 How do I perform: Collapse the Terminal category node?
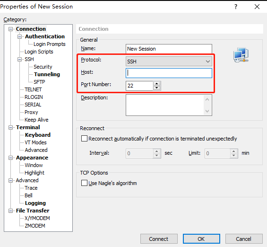(x=10, y=127)
